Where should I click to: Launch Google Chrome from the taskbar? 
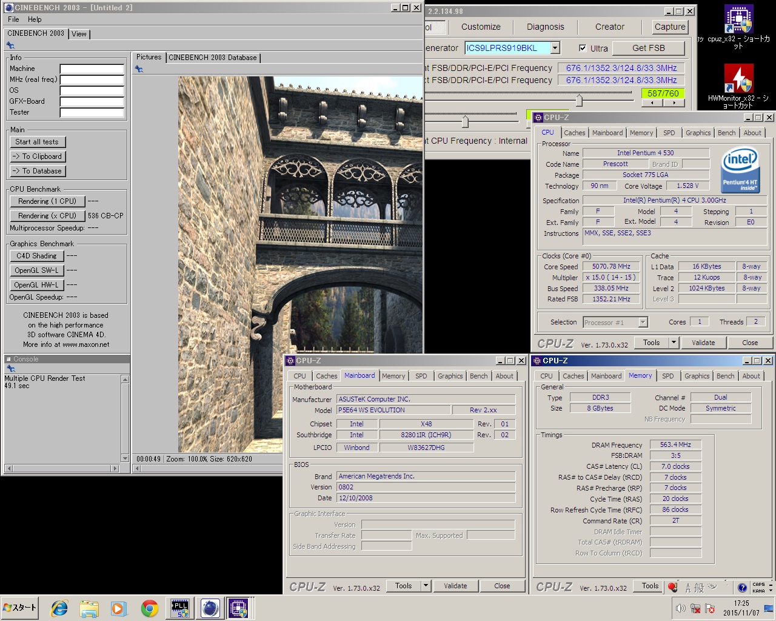point(149,608)
